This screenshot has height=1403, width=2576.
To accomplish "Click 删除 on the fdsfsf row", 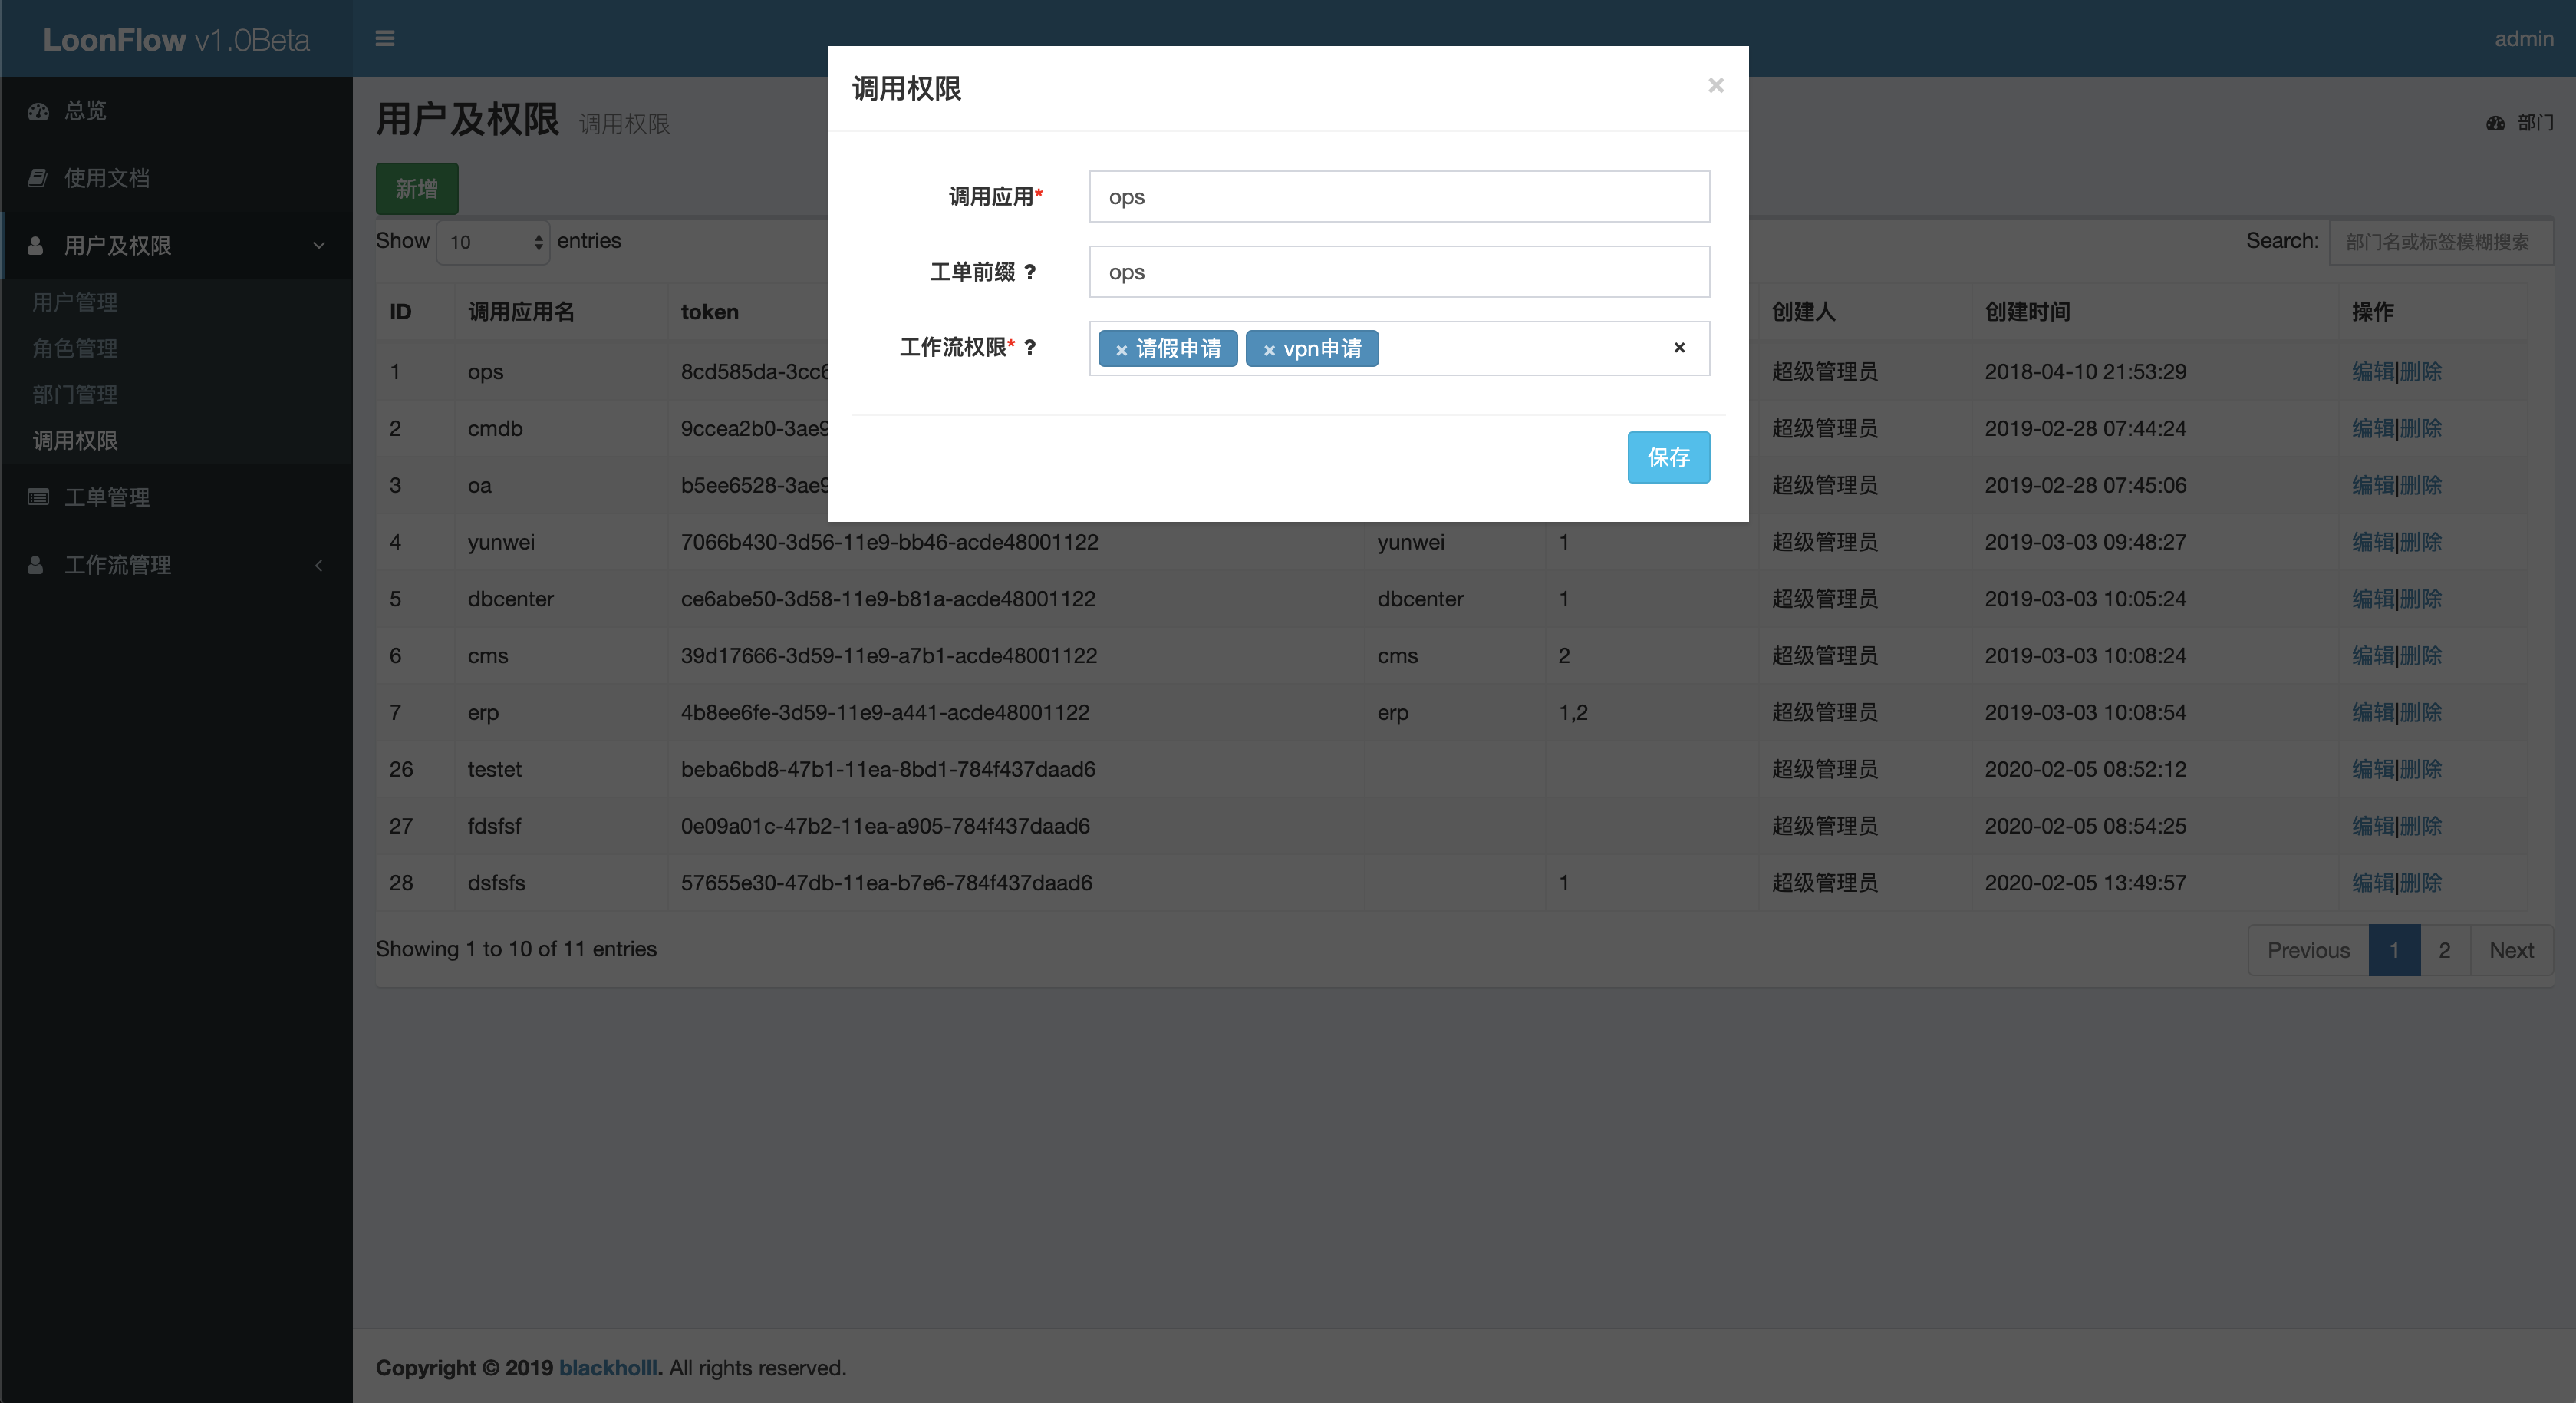I will [x=2420, y=826].
